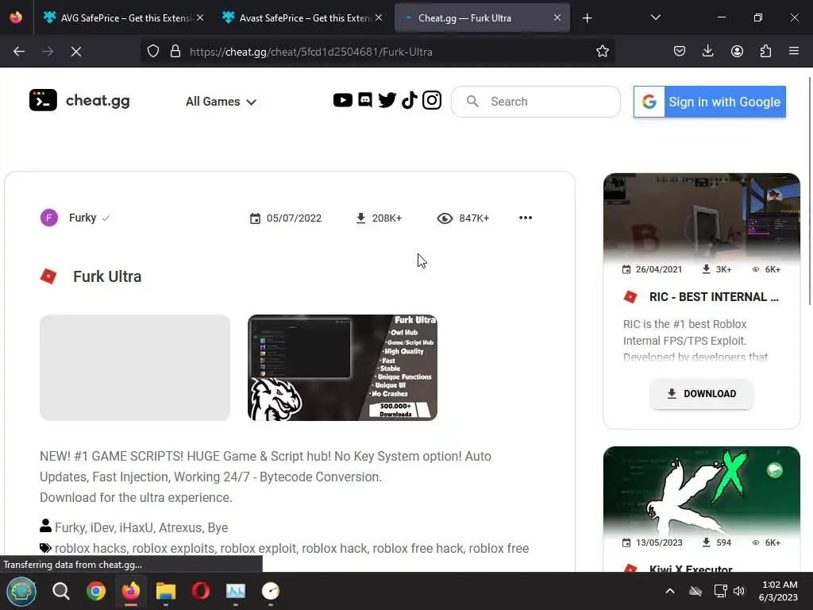Open File Explorer from taskbar
The height and width of the screenshot is (610, 813).
tap(166, 591)
